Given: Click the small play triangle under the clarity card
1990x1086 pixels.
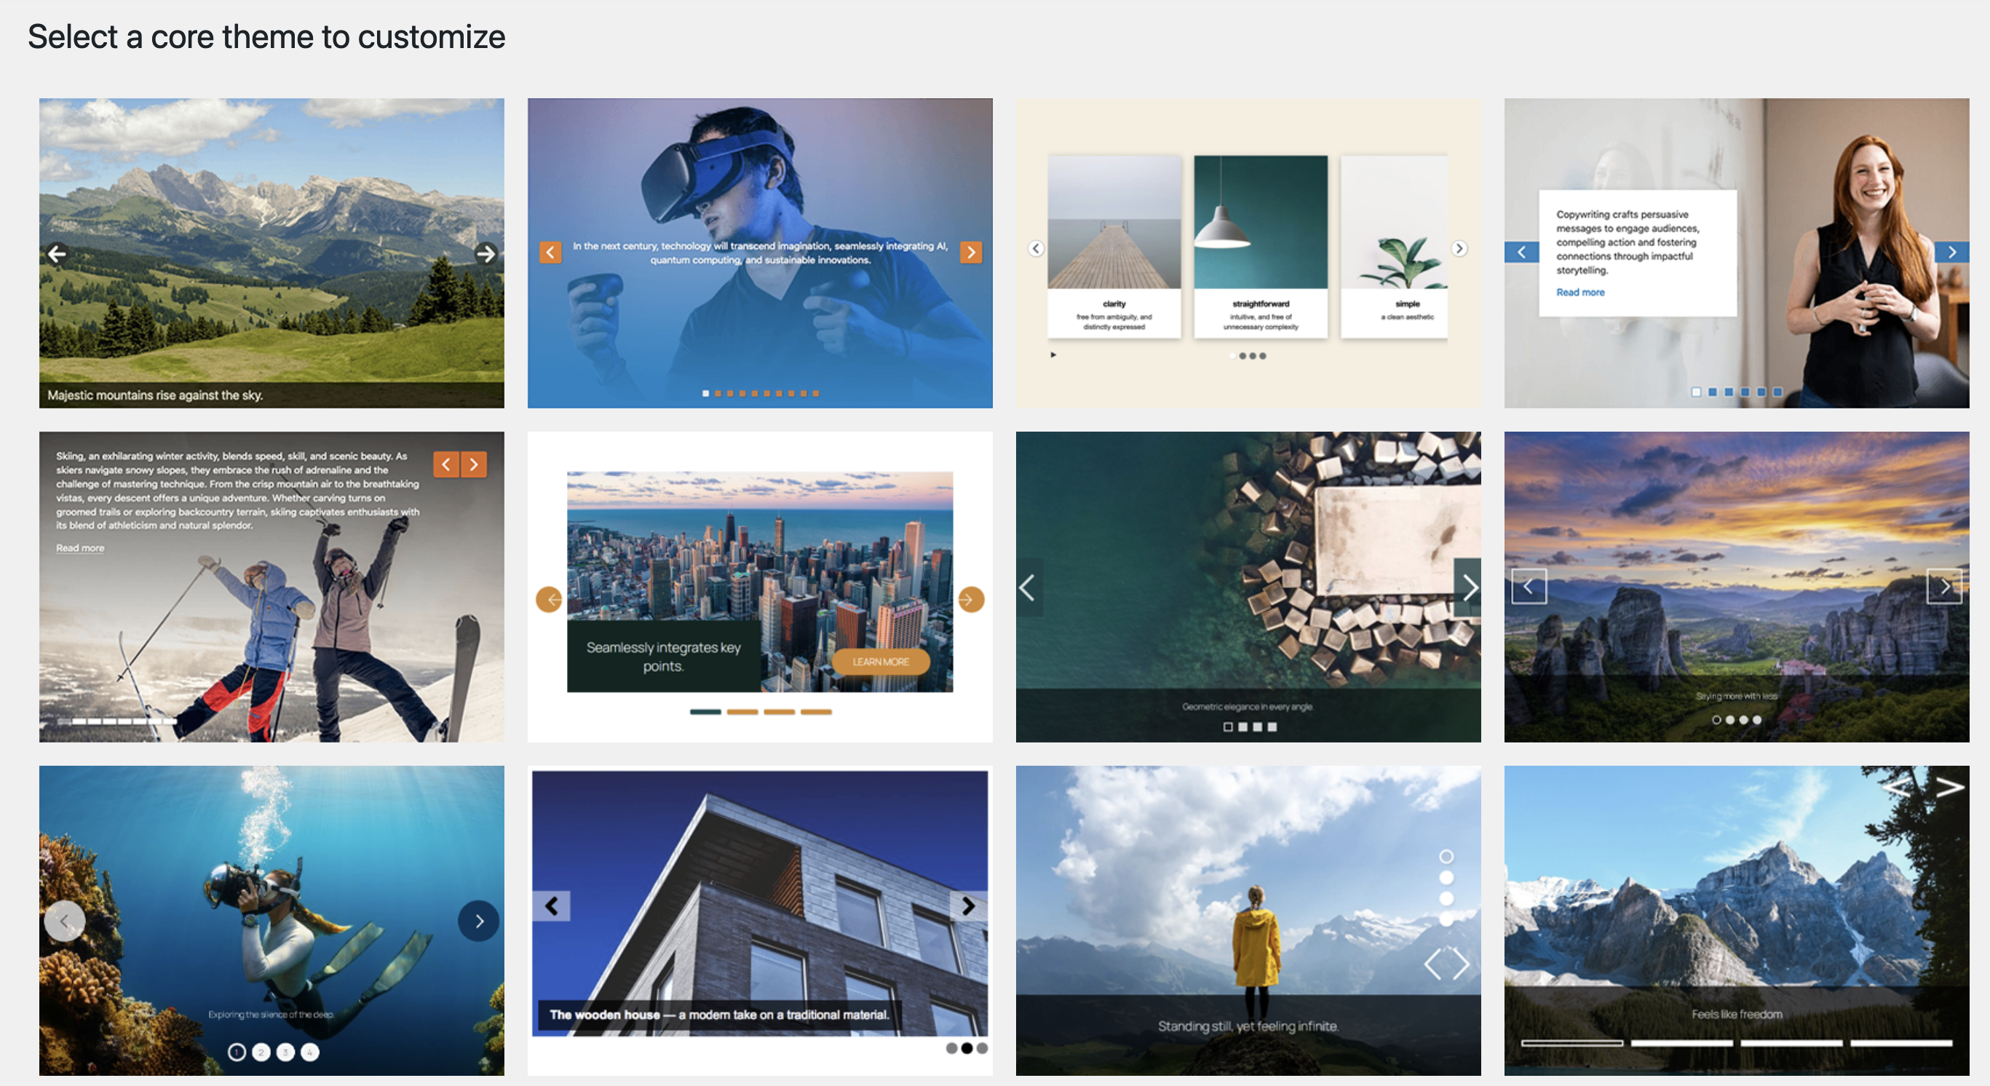Looking at the screenshot, I should point(1053,355).
